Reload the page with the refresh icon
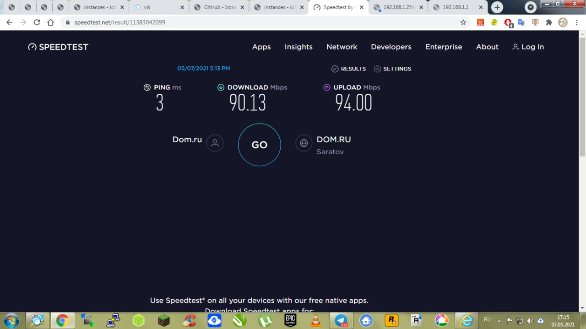 coord(37,22)
